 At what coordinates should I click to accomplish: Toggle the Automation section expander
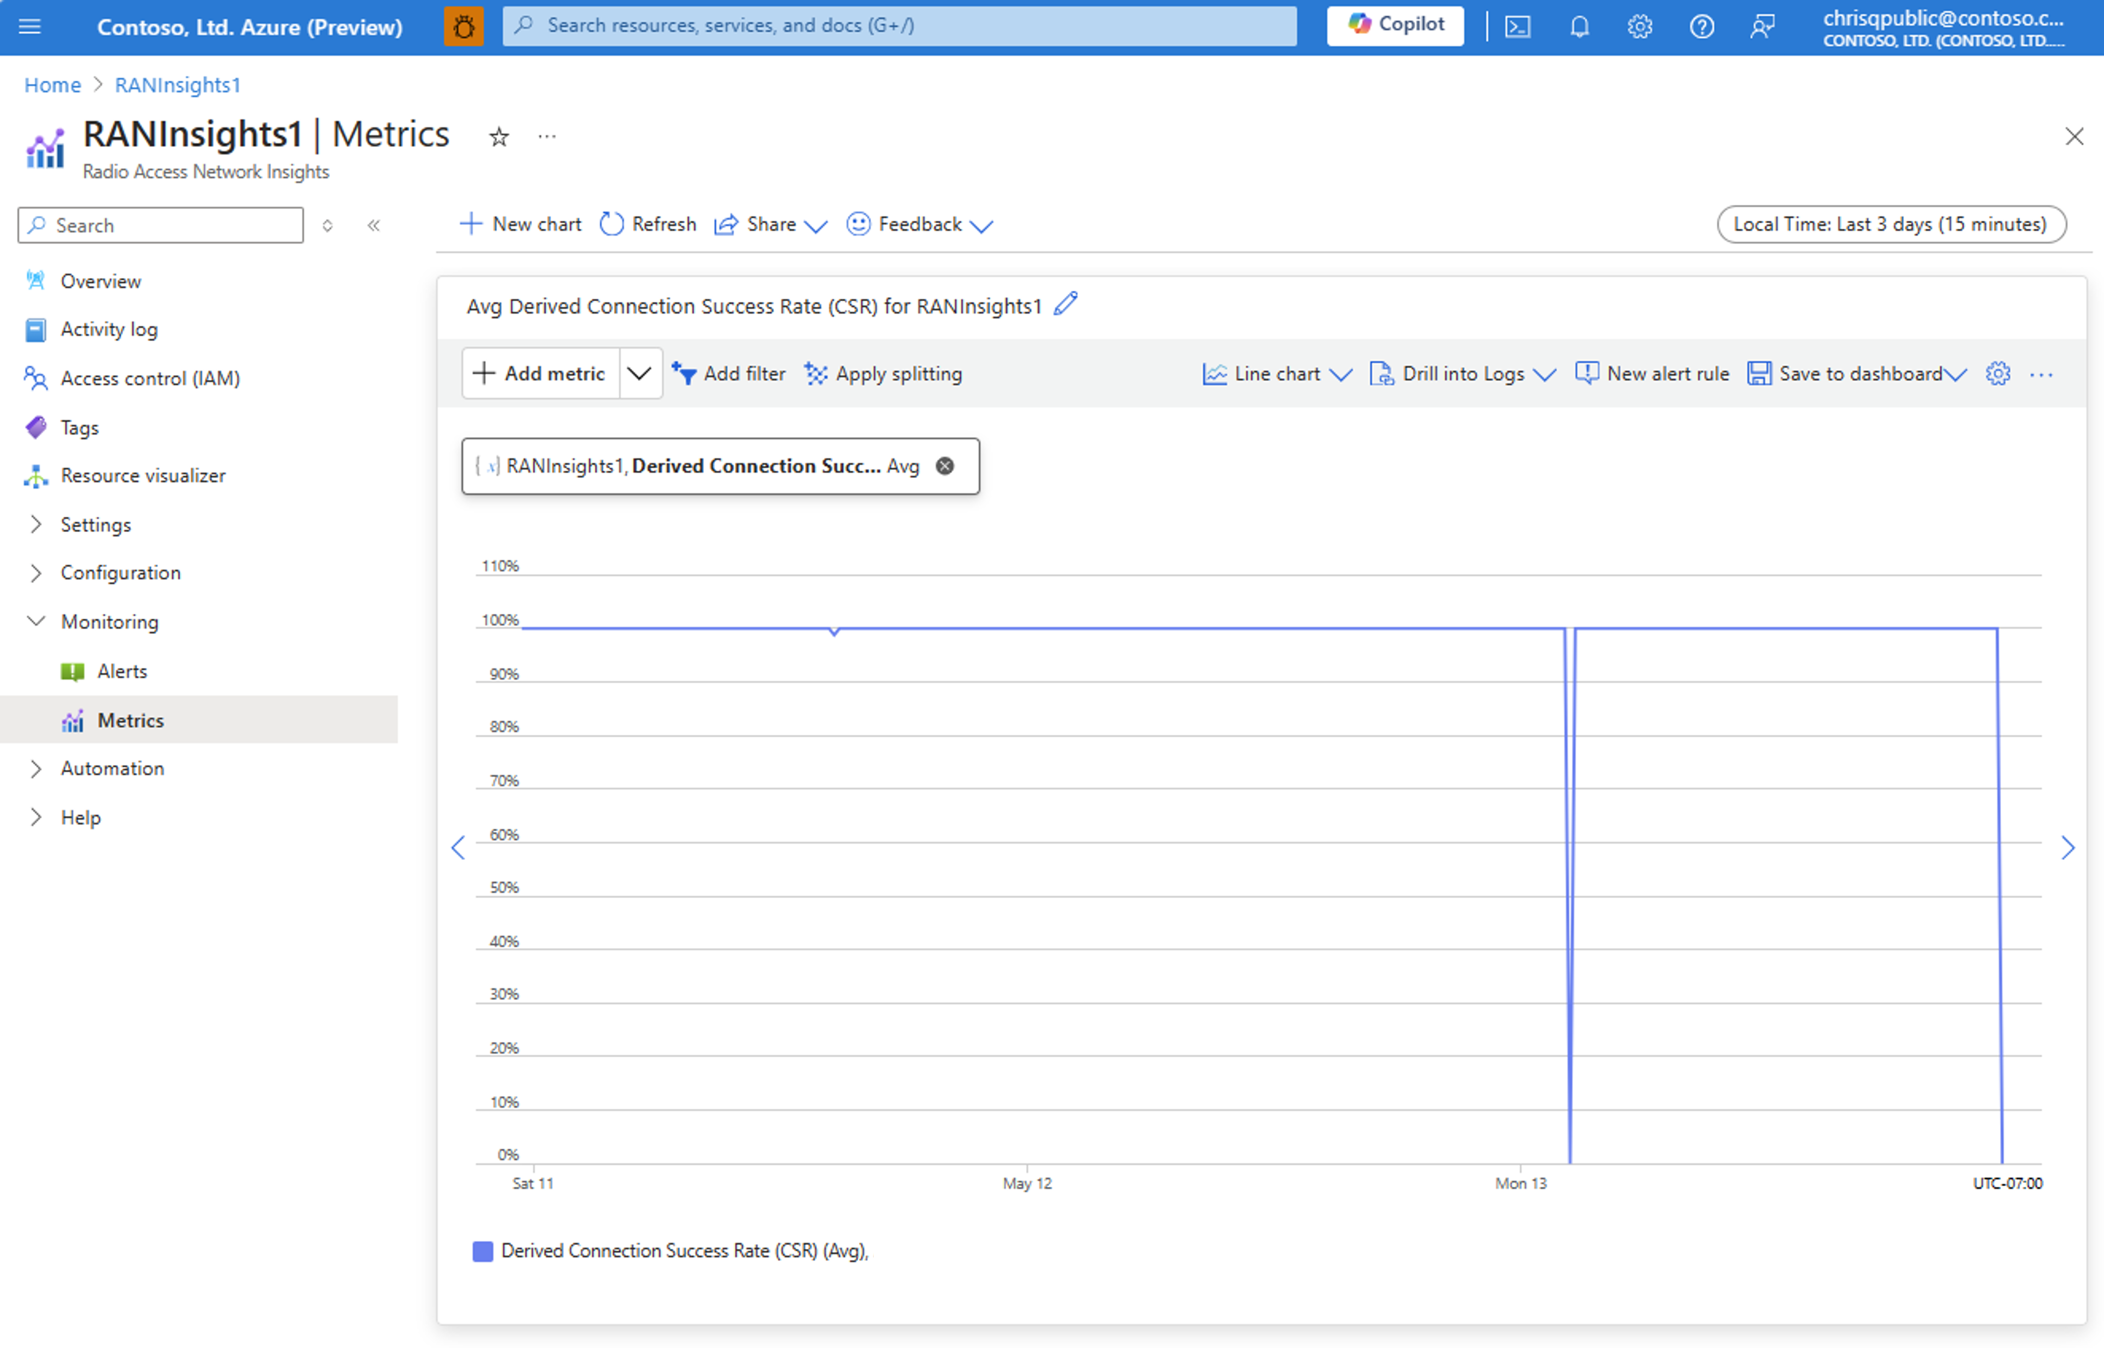pyautogui.click(x=34, y=768)
